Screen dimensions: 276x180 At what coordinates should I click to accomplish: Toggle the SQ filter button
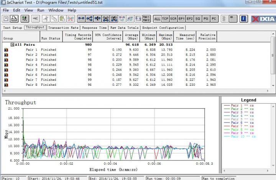click(x=198, y=19)
